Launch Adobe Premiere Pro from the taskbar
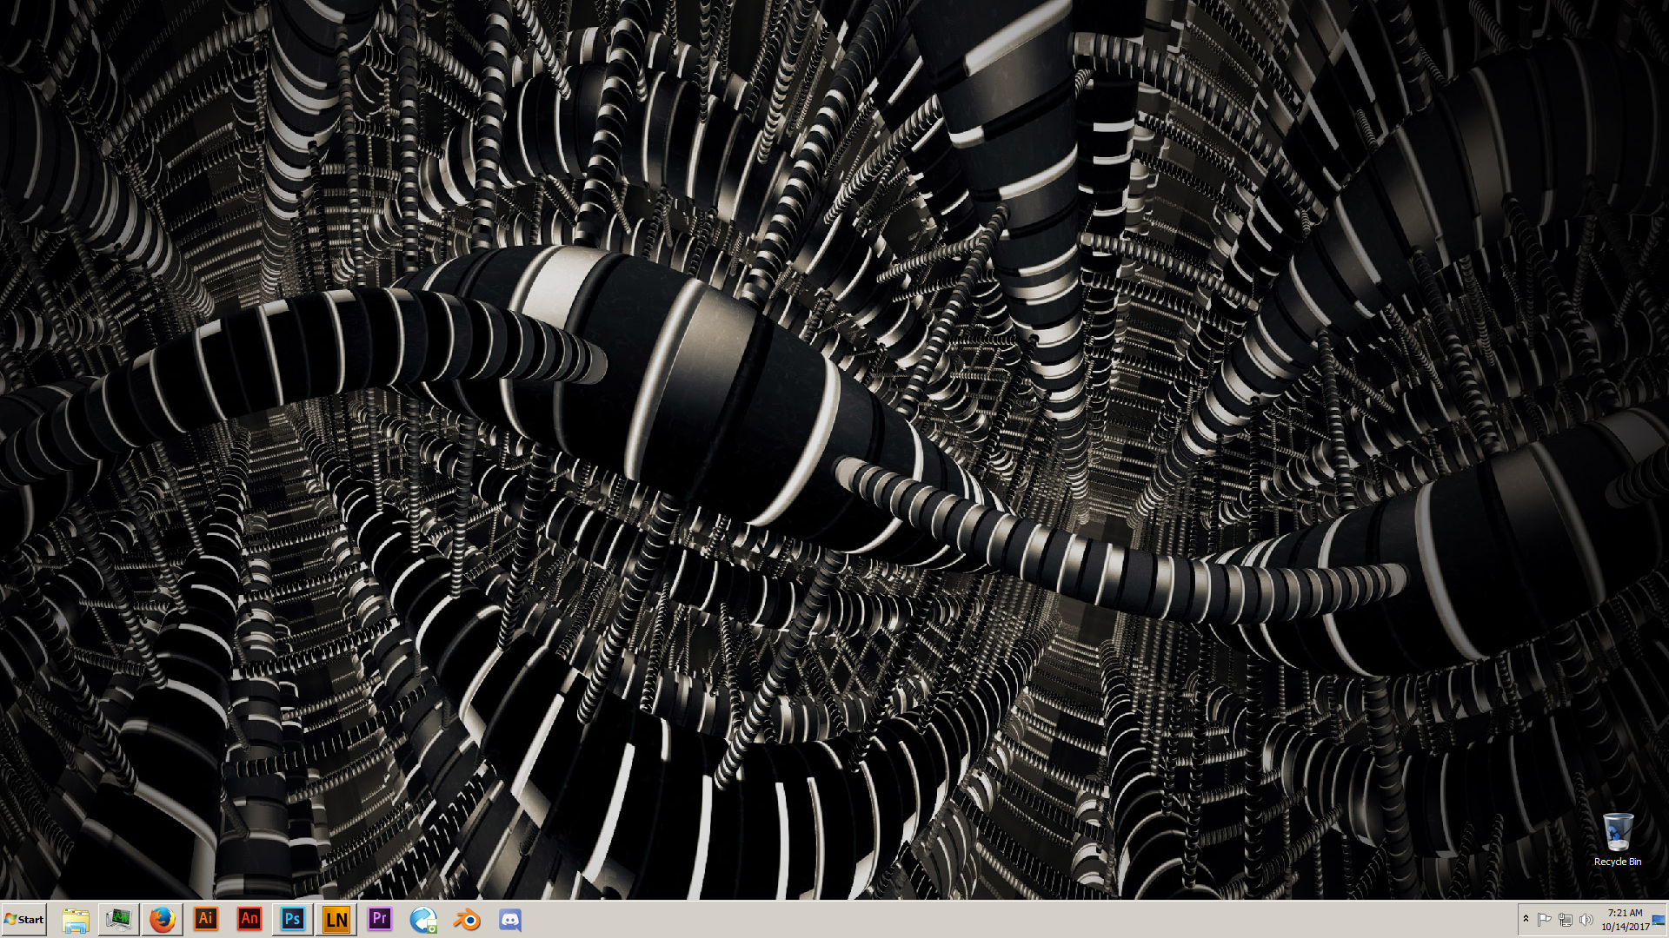This screenshot has height=938, width=1669. pos(380,919)
